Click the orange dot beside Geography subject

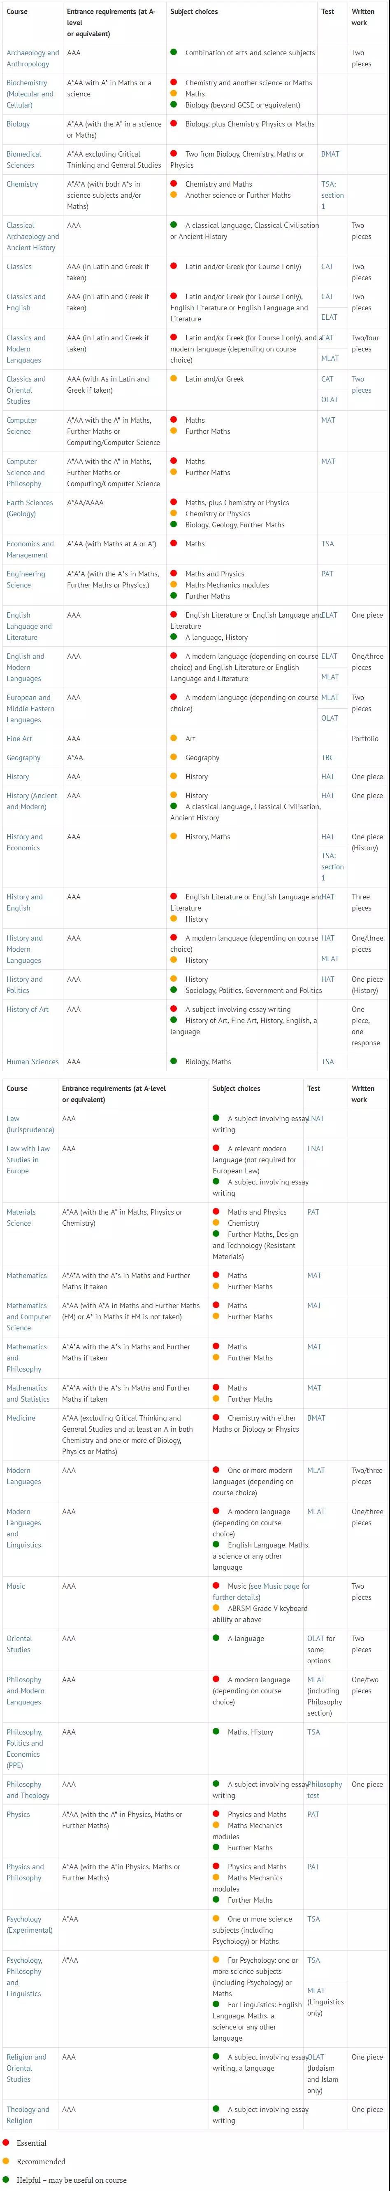pos(173,757)
